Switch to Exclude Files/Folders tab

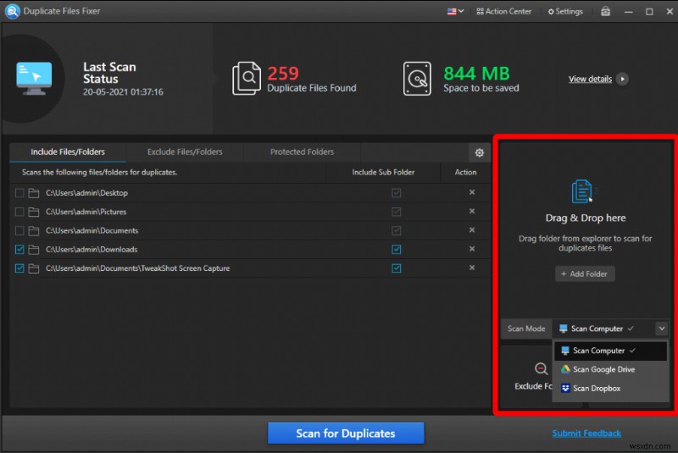point(185,152)
